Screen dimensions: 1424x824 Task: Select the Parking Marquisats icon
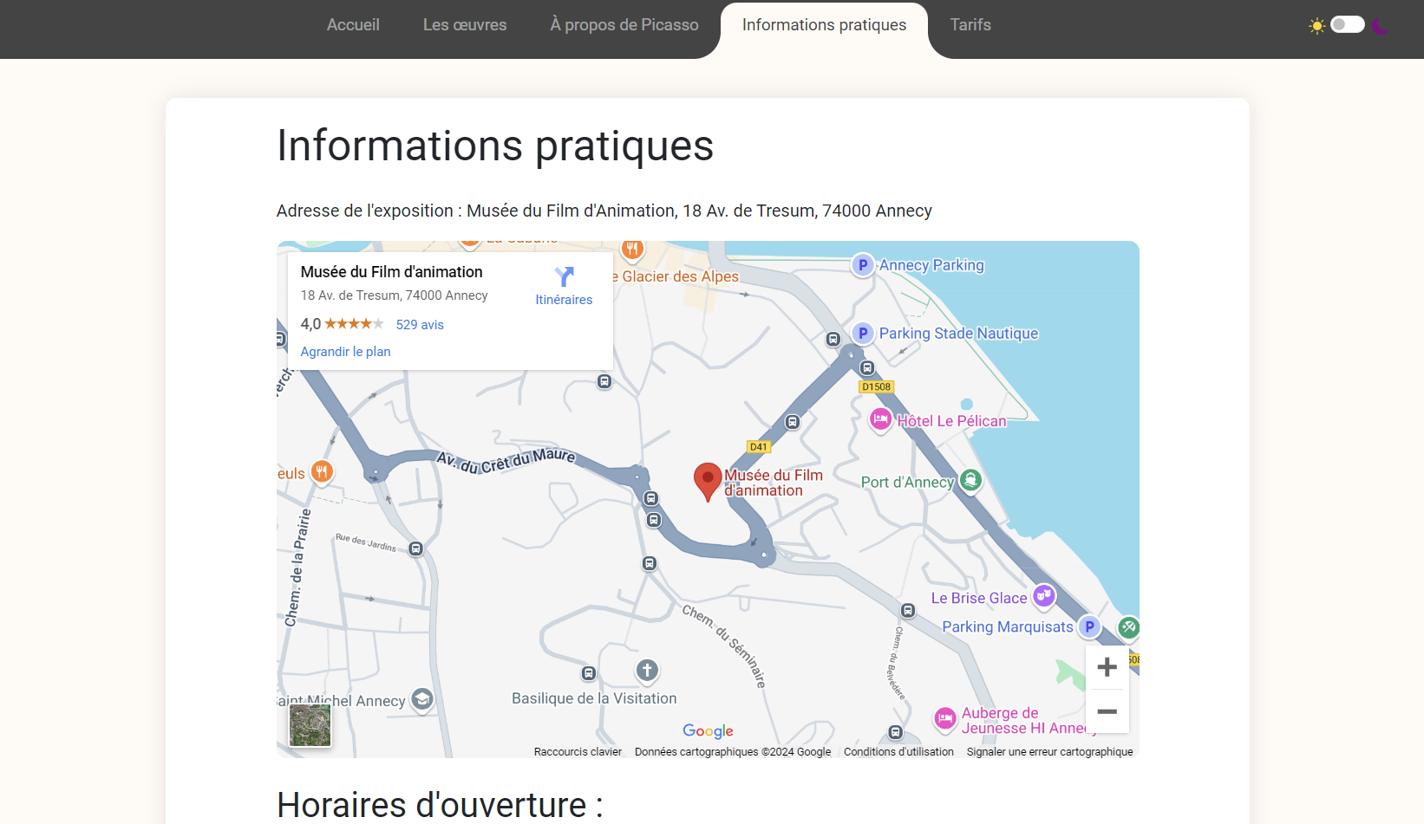(x=1090, y=626)
